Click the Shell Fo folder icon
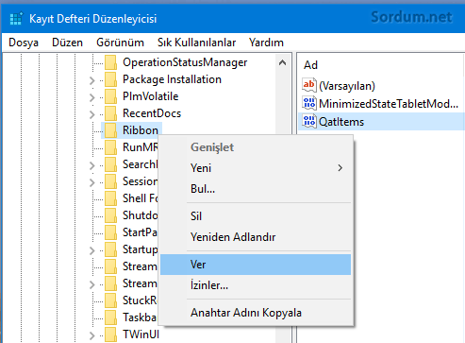This screenshot has height=343, width=465. click(x=110, y=198)
